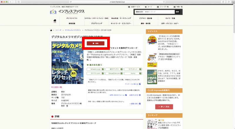Click breadcrumb home icon
Viewport: 235px width, 129px height.
click(51, 30)
